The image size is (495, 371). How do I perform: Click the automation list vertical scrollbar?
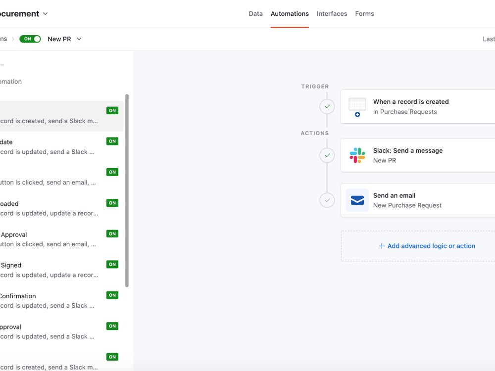pos(127,190)
